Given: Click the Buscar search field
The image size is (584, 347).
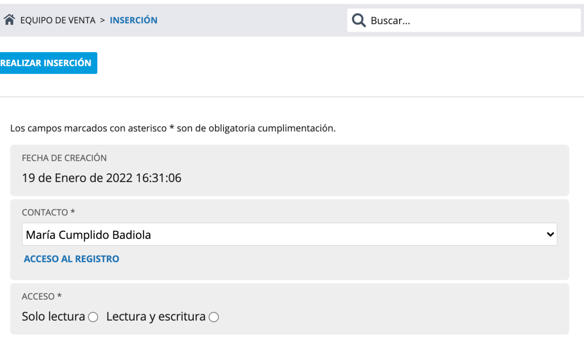Looking at the screenshot, I should (470, 21).
